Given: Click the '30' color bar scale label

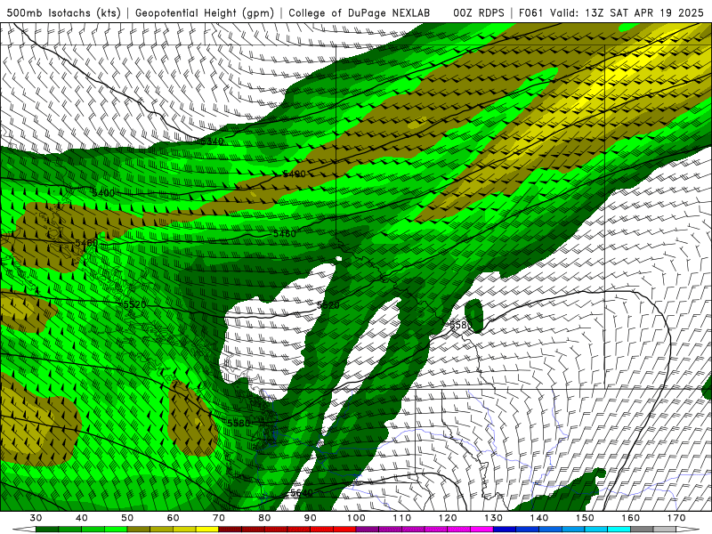Looking at the screenshot, I should (x=36, y=518).
